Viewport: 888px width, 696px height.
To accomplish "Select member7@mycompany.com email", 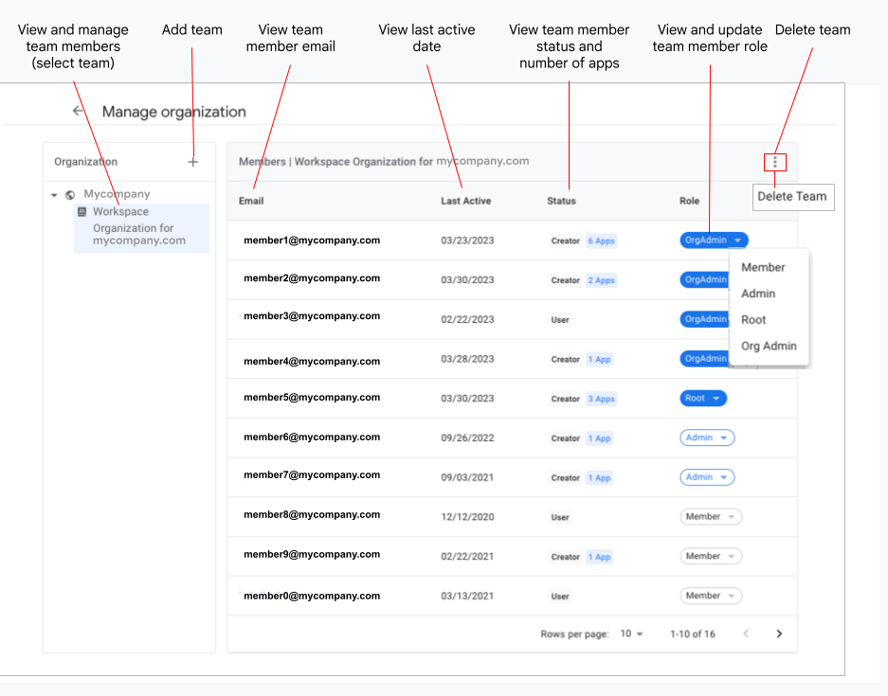I will click(312, 475).
